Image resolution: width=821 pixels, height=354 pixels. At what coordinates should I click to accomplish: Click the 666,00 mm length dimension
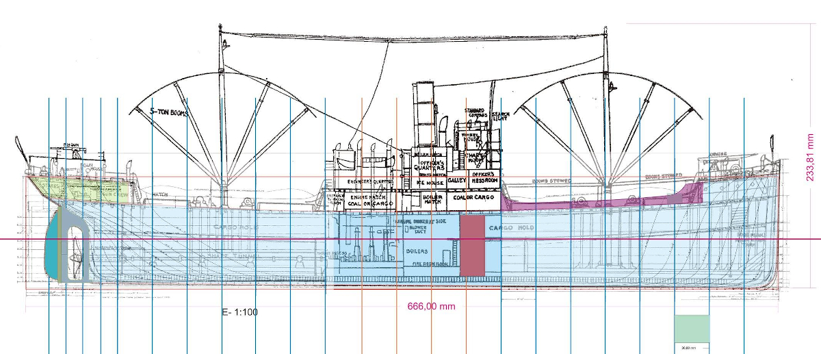[426, 306]
